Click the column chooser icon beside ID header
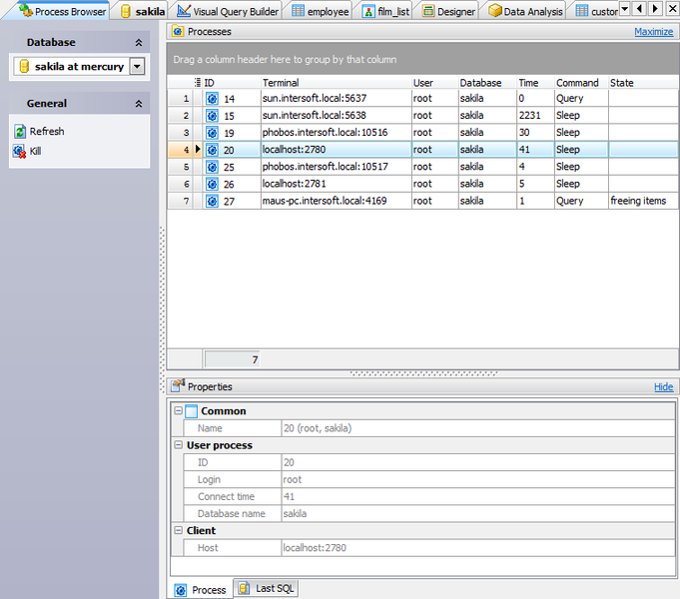Image resolution: width=680 pixels, height=599 pixels. 198,83
